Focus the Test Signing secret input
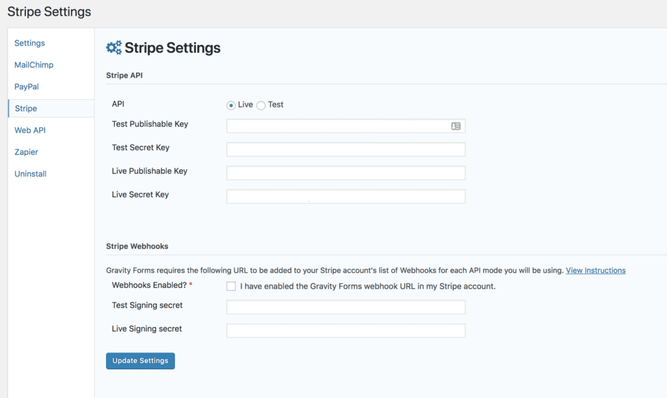The width and height of the screenshot is (667, 398). [x=346, y=307]
